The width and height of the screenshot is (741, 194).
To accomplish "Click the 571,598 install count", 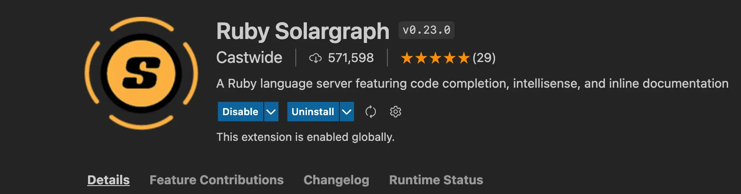I will [350, 58].
